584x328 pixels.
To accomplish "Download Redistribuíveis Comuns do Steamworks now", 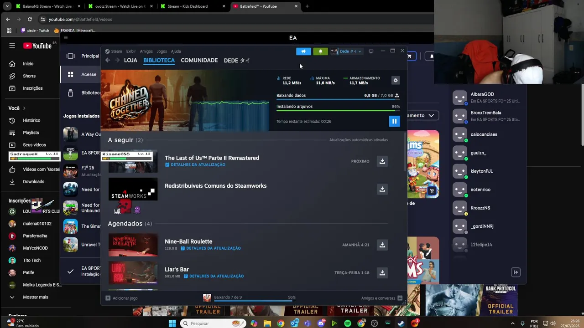I will click(x=382, y=189).
